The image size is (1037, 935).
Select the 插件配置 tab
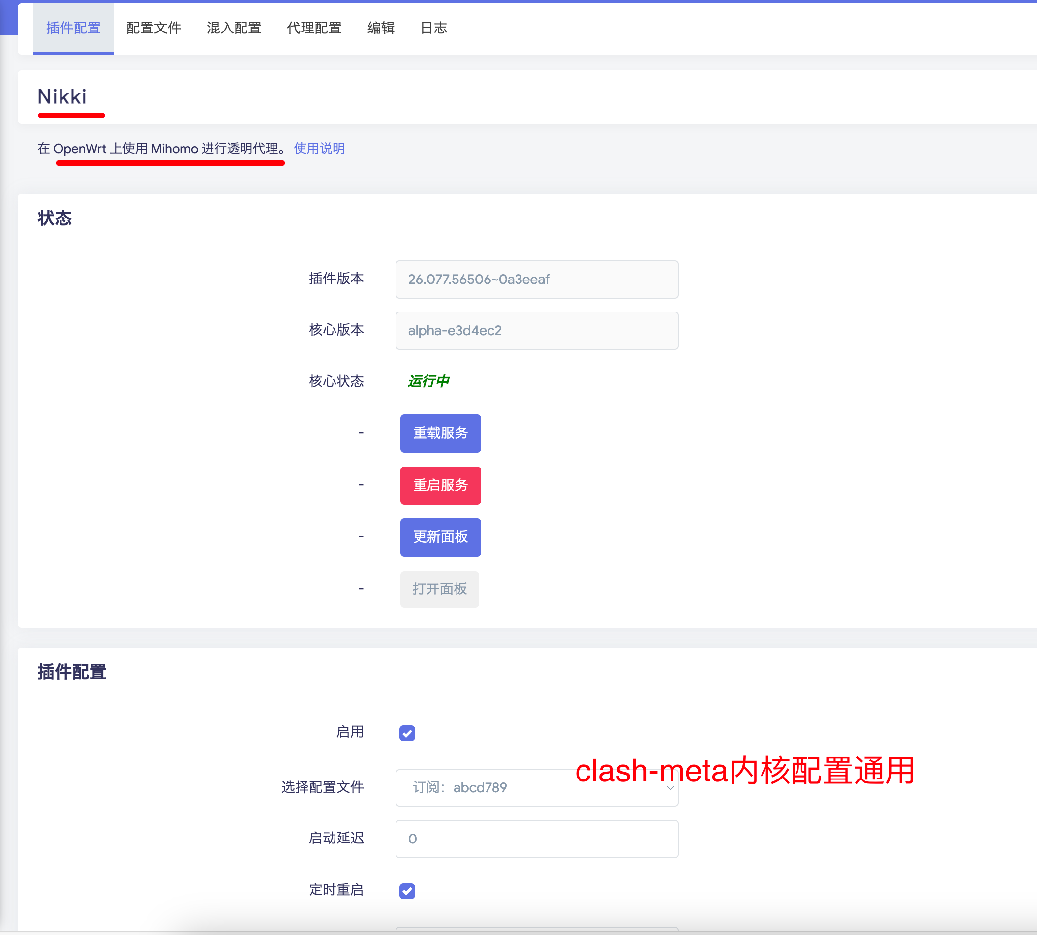(73, 28)
